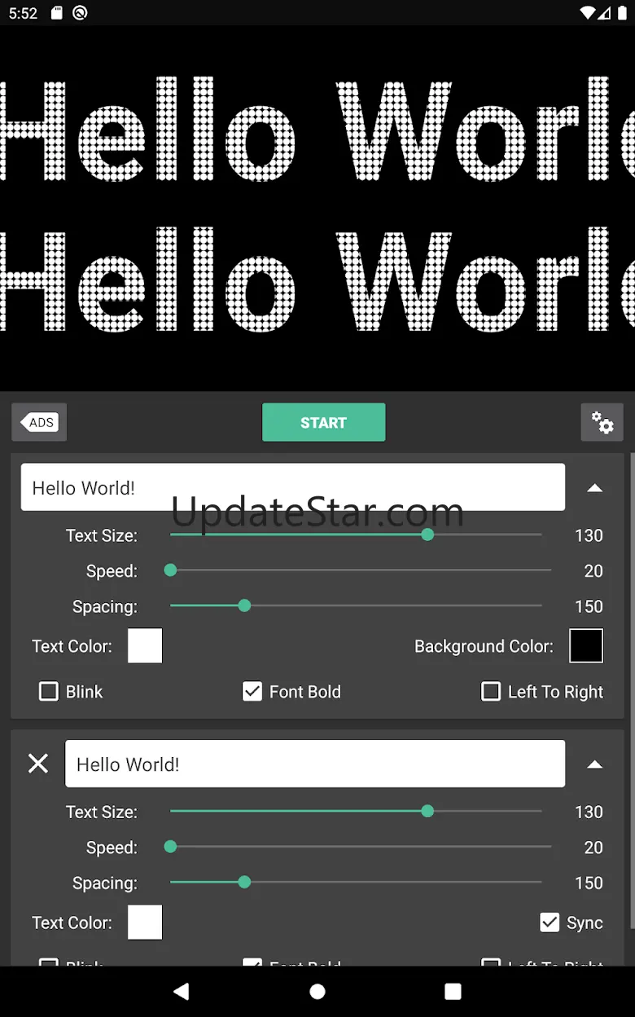
Task: Adjust second panel Text Size slider
Action: tap(356, 812)
